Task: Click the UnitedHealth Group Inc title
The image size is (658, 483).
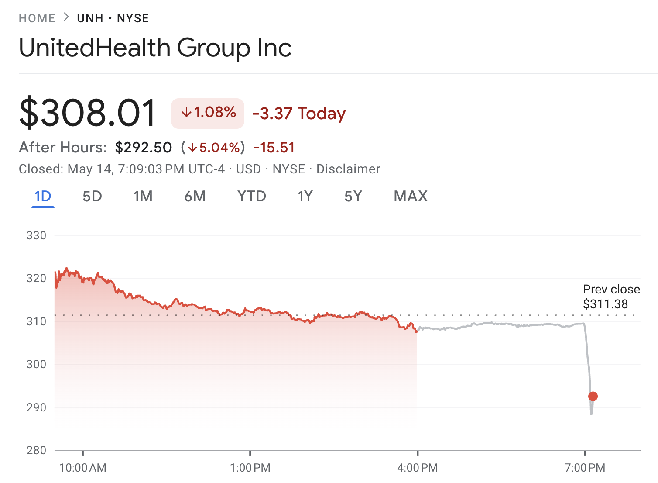Action: coord(155,47)
